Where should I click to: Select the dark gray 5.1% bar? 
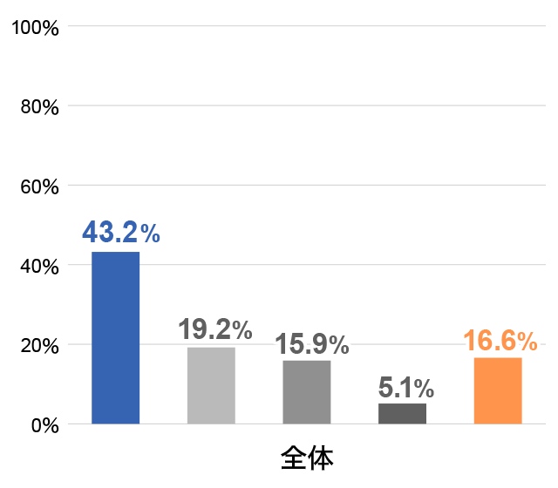point(403,414)
